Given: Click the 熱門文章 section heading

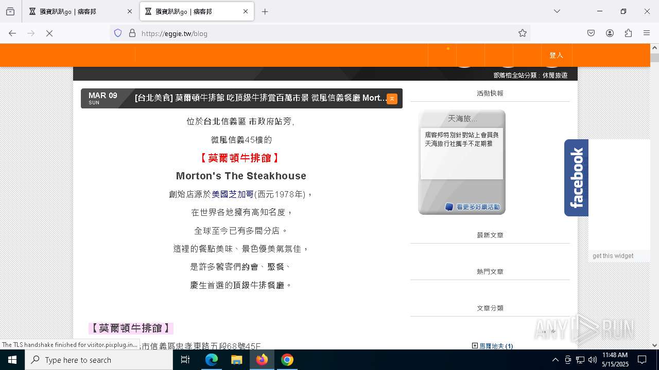Looking at the screenshot, I should point(490,271).
